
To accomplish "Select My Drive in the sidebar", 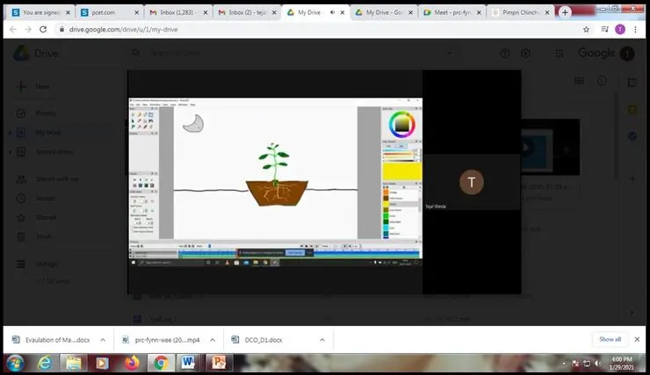I will (47, 132).
